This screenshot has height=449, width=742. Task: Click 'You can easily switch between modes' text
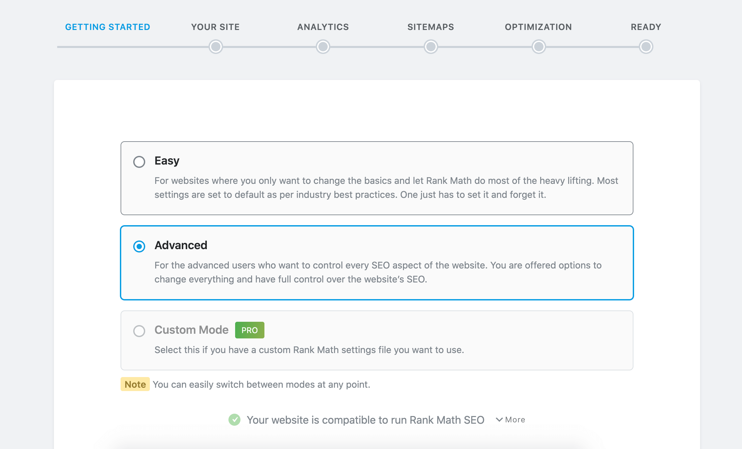click(x=261, y=384)
